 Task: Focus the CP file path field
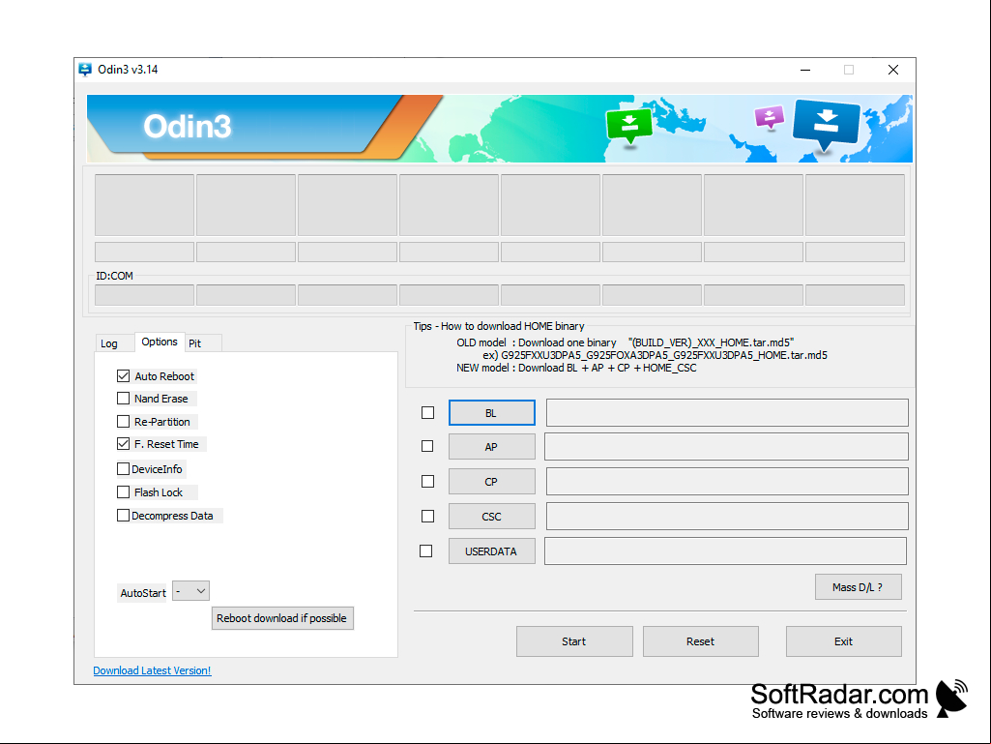tap(727, 482)
